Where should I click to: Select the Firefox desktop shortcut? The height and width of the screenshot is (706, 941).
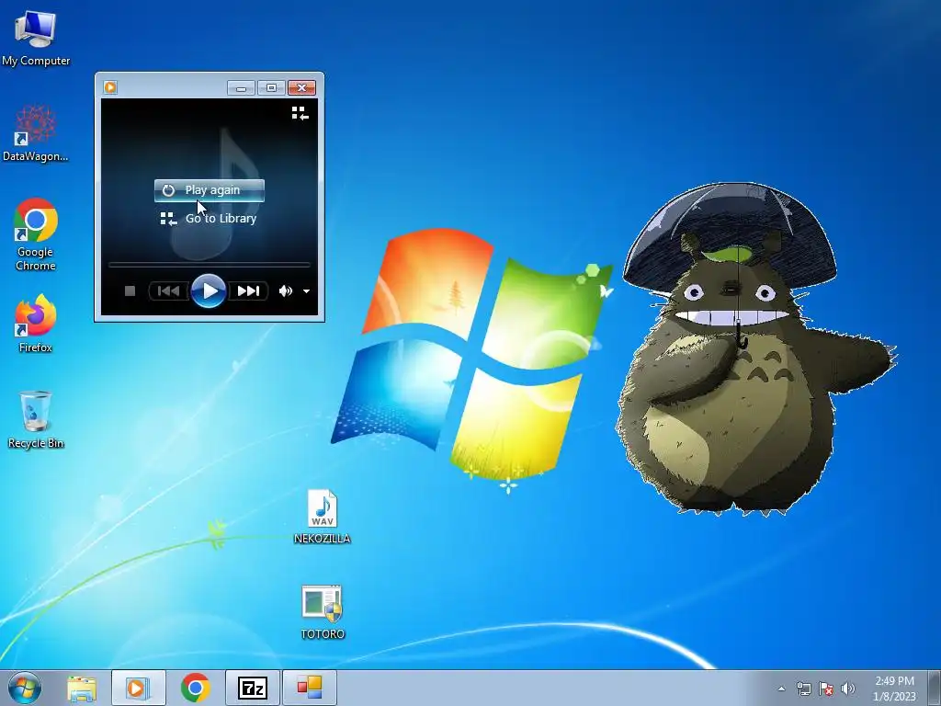[x=36, y=323]
